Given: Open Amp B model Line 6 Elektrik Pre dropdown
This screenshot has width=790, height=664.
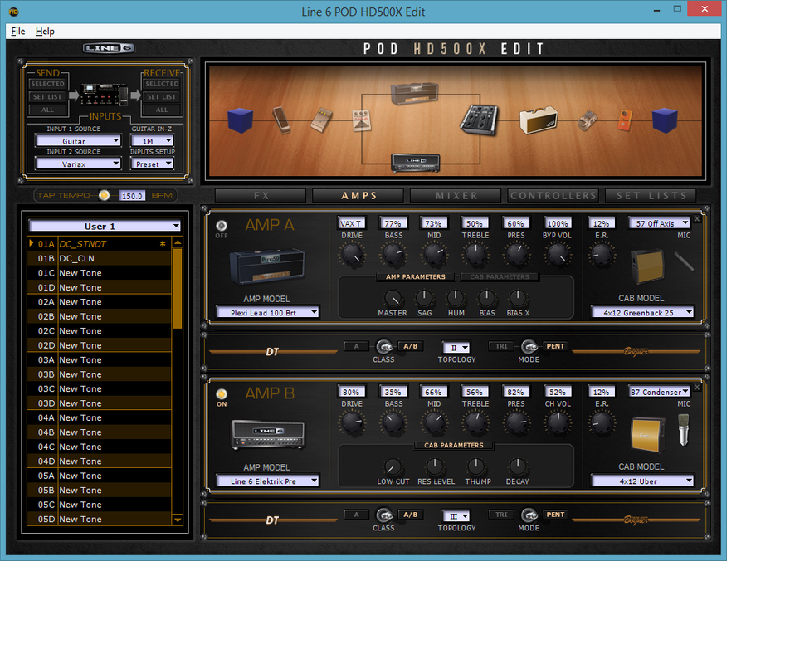Looking at the screenshot, I should click(267, 481).
